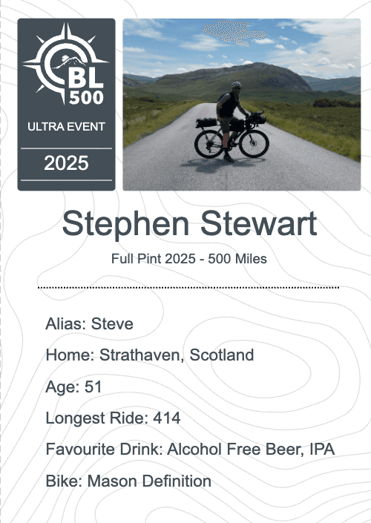Screen dimensions: 371x523
Task: Click Full Pint 2025 - 500 Miles subtitle
Action: pyautogui.click(x=188, y=258)
